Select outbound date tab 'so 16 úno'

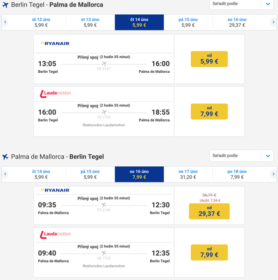coord(237,22)
